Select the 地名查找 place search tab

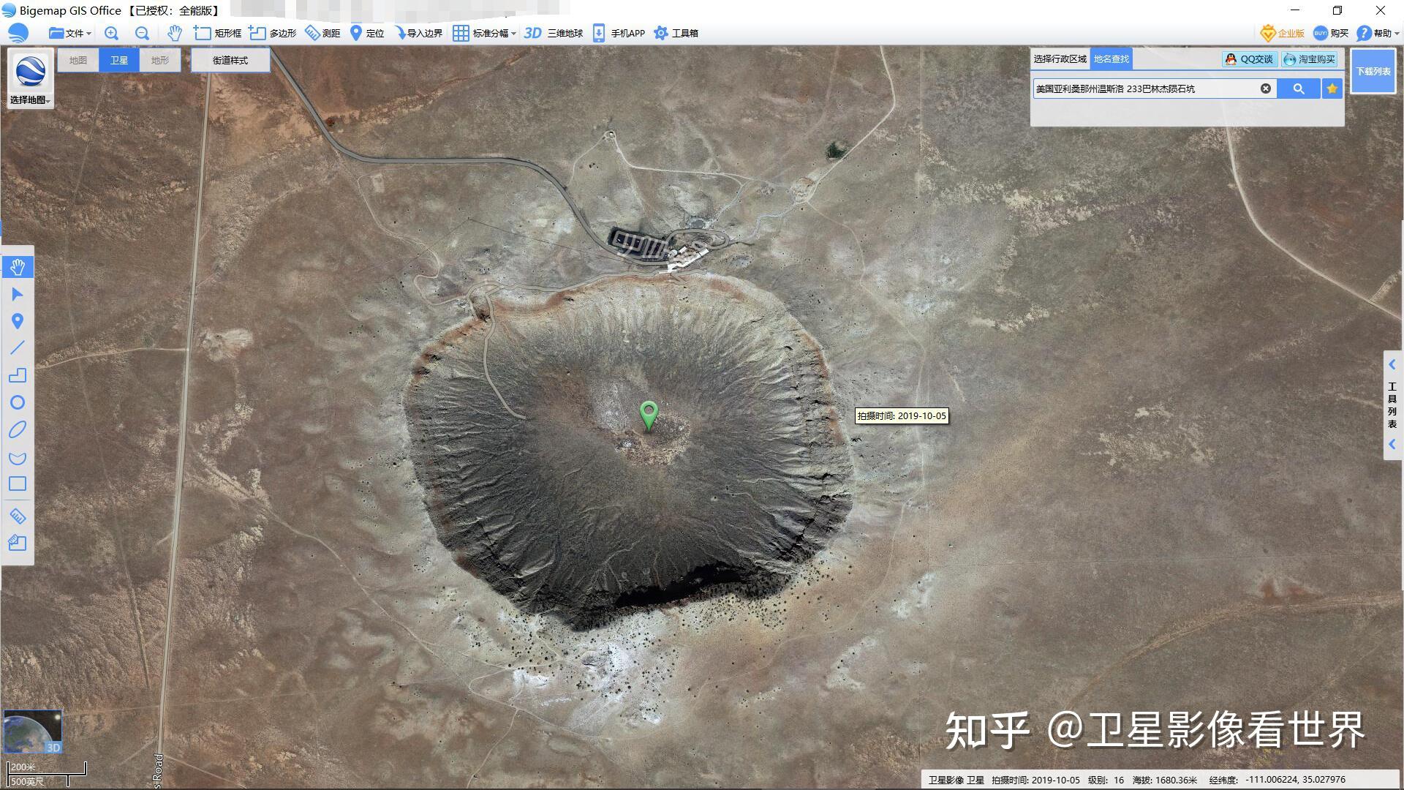pyautogui.click(x=1111, y=59)
